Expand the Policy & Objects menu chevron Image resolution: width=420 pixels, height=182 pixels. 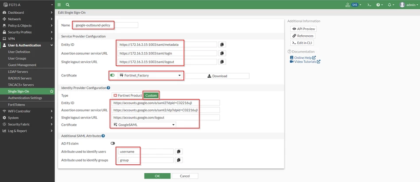[51, 26]
